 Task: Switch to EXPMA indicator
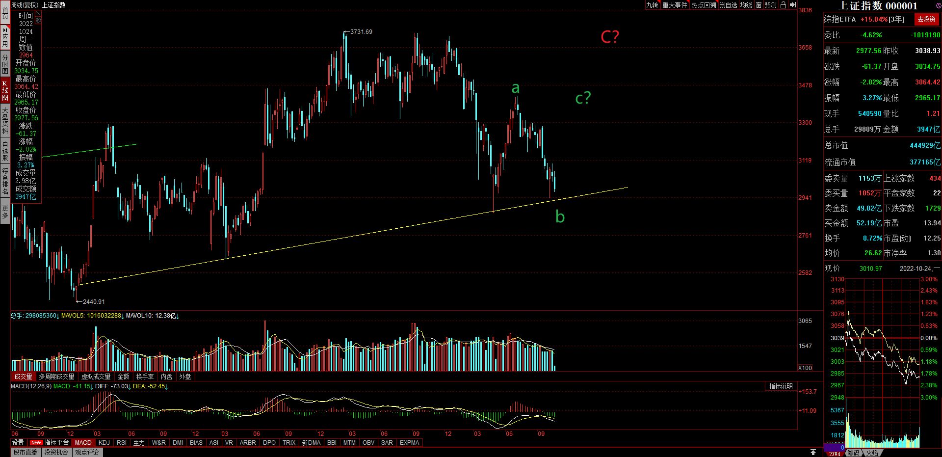pyautogui.click(x=410, y=442)
